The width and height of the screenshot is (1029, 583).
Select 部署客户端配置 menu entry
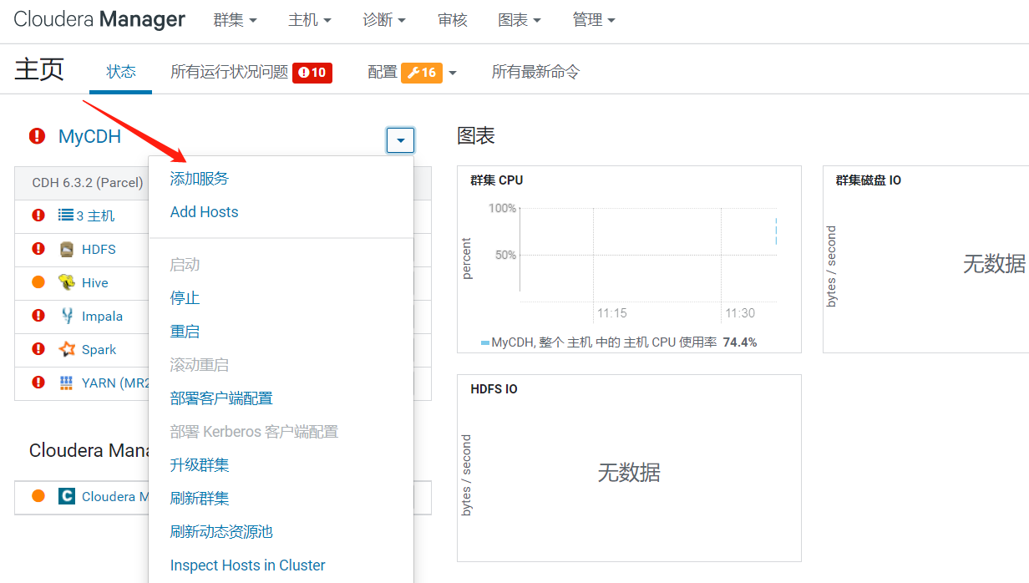coord(221,398)
